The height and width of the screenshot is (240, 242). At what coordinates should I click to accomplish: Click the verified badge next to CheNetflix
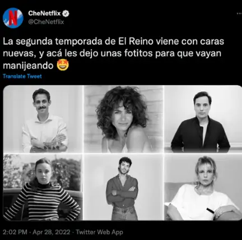tap(66, 13)
